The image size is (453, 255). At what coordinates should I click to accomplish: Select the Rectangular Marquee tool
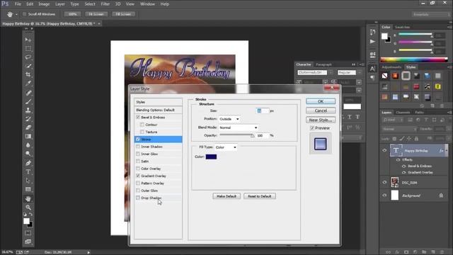[28, 48]
